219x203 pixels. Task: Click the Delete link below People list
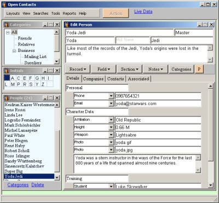coord(38,185)
